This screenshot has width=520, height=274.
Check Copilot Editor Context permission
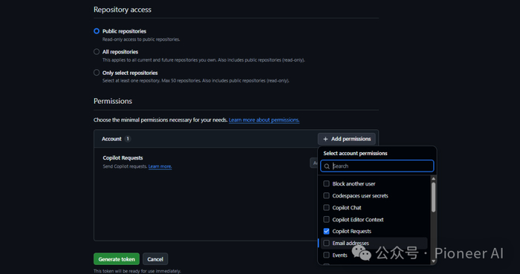(x=326, y=219)
